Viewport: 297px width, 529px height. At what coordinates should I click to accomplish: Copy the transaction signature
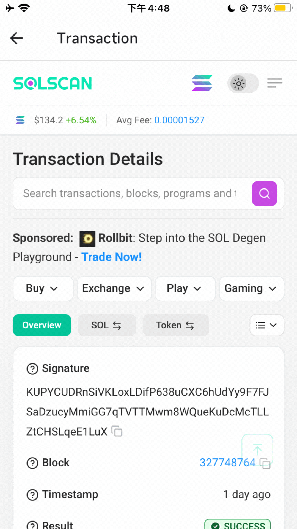coord(117,431)
